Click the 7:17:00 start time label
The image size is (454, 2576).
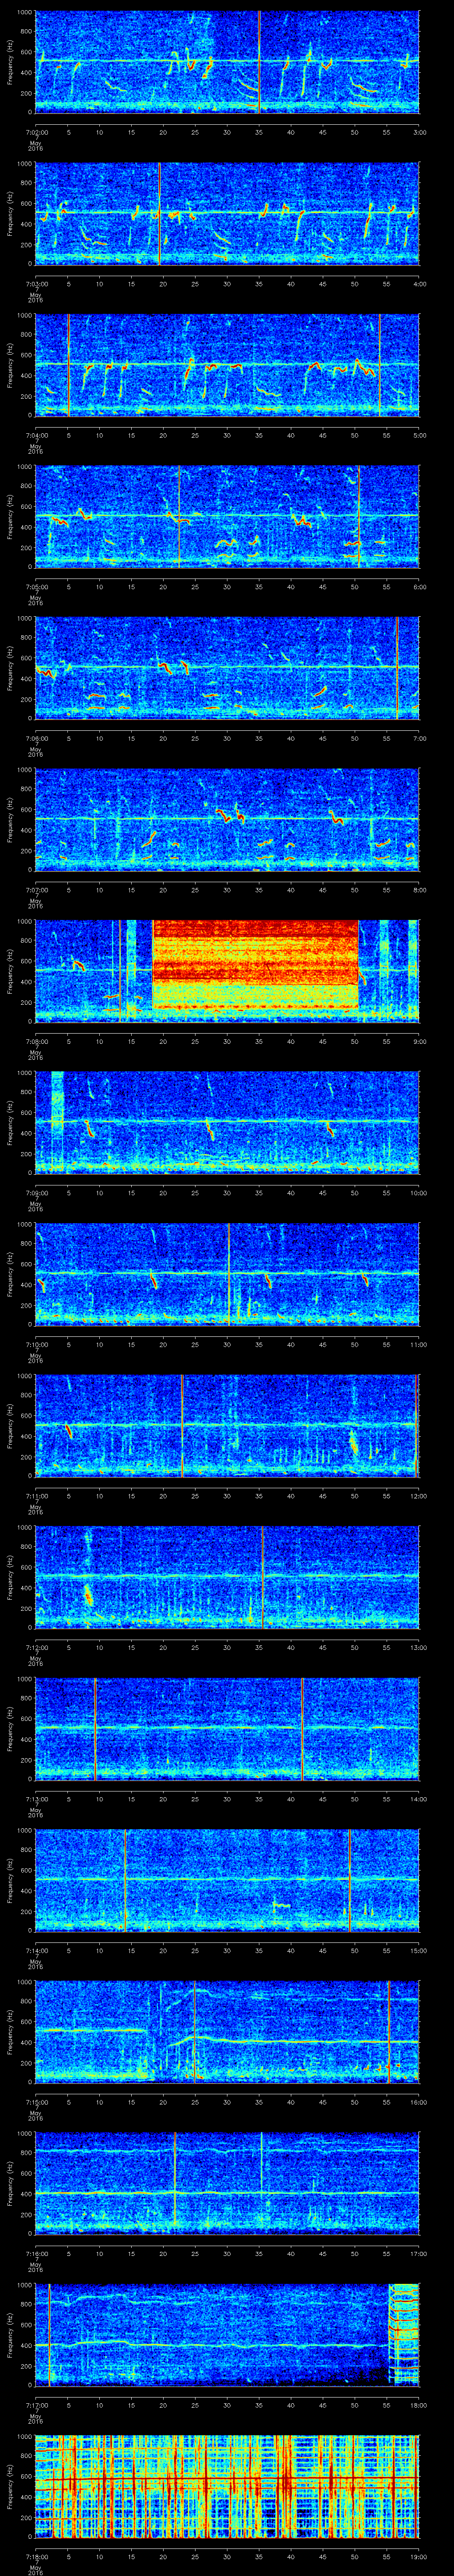coord(36,2405)
